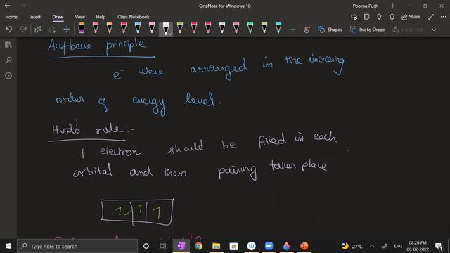Open the Action Center notification icon

coord(438,246)
